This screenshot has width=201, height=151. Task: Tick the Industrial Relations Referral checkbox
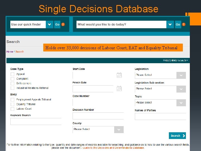point(13,88)
